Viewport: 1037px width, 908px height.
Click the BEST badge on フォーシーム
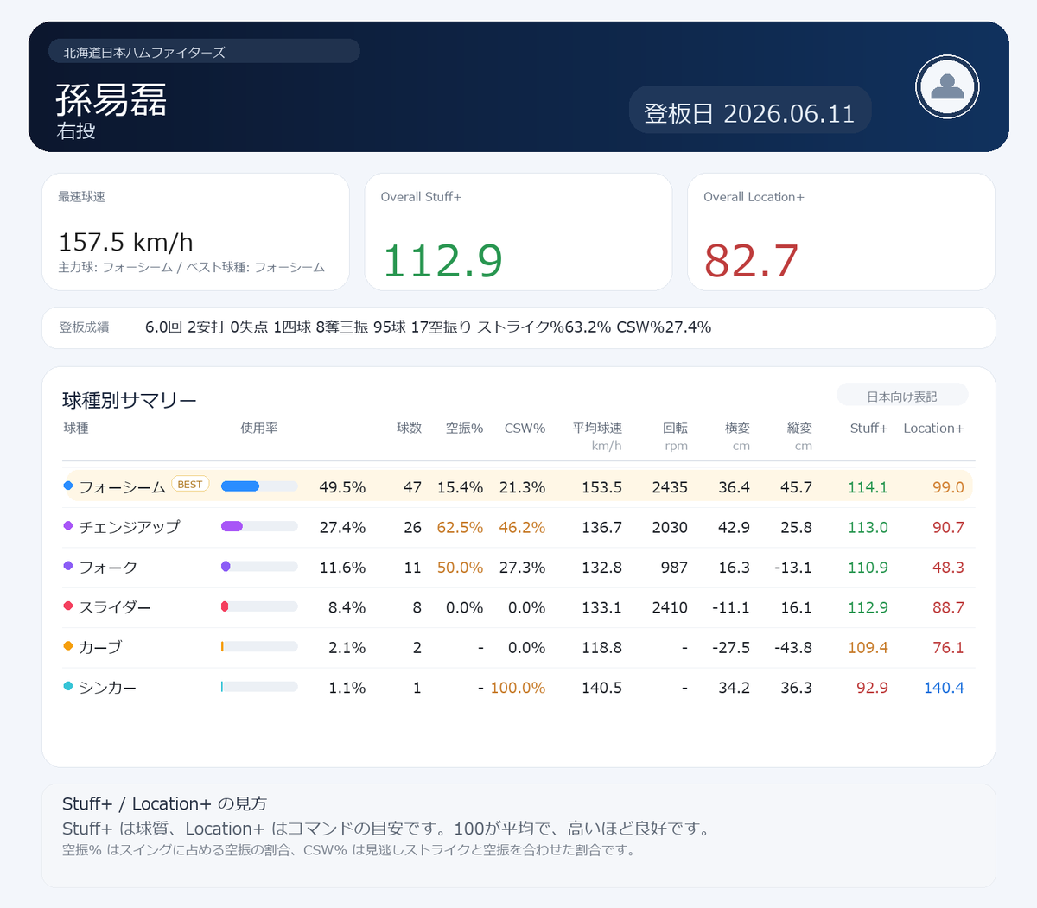[x=190, y=485]
